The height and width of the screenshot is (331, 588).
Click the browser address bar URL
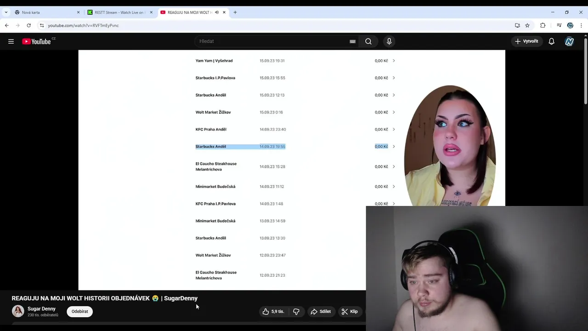(83, 25)
